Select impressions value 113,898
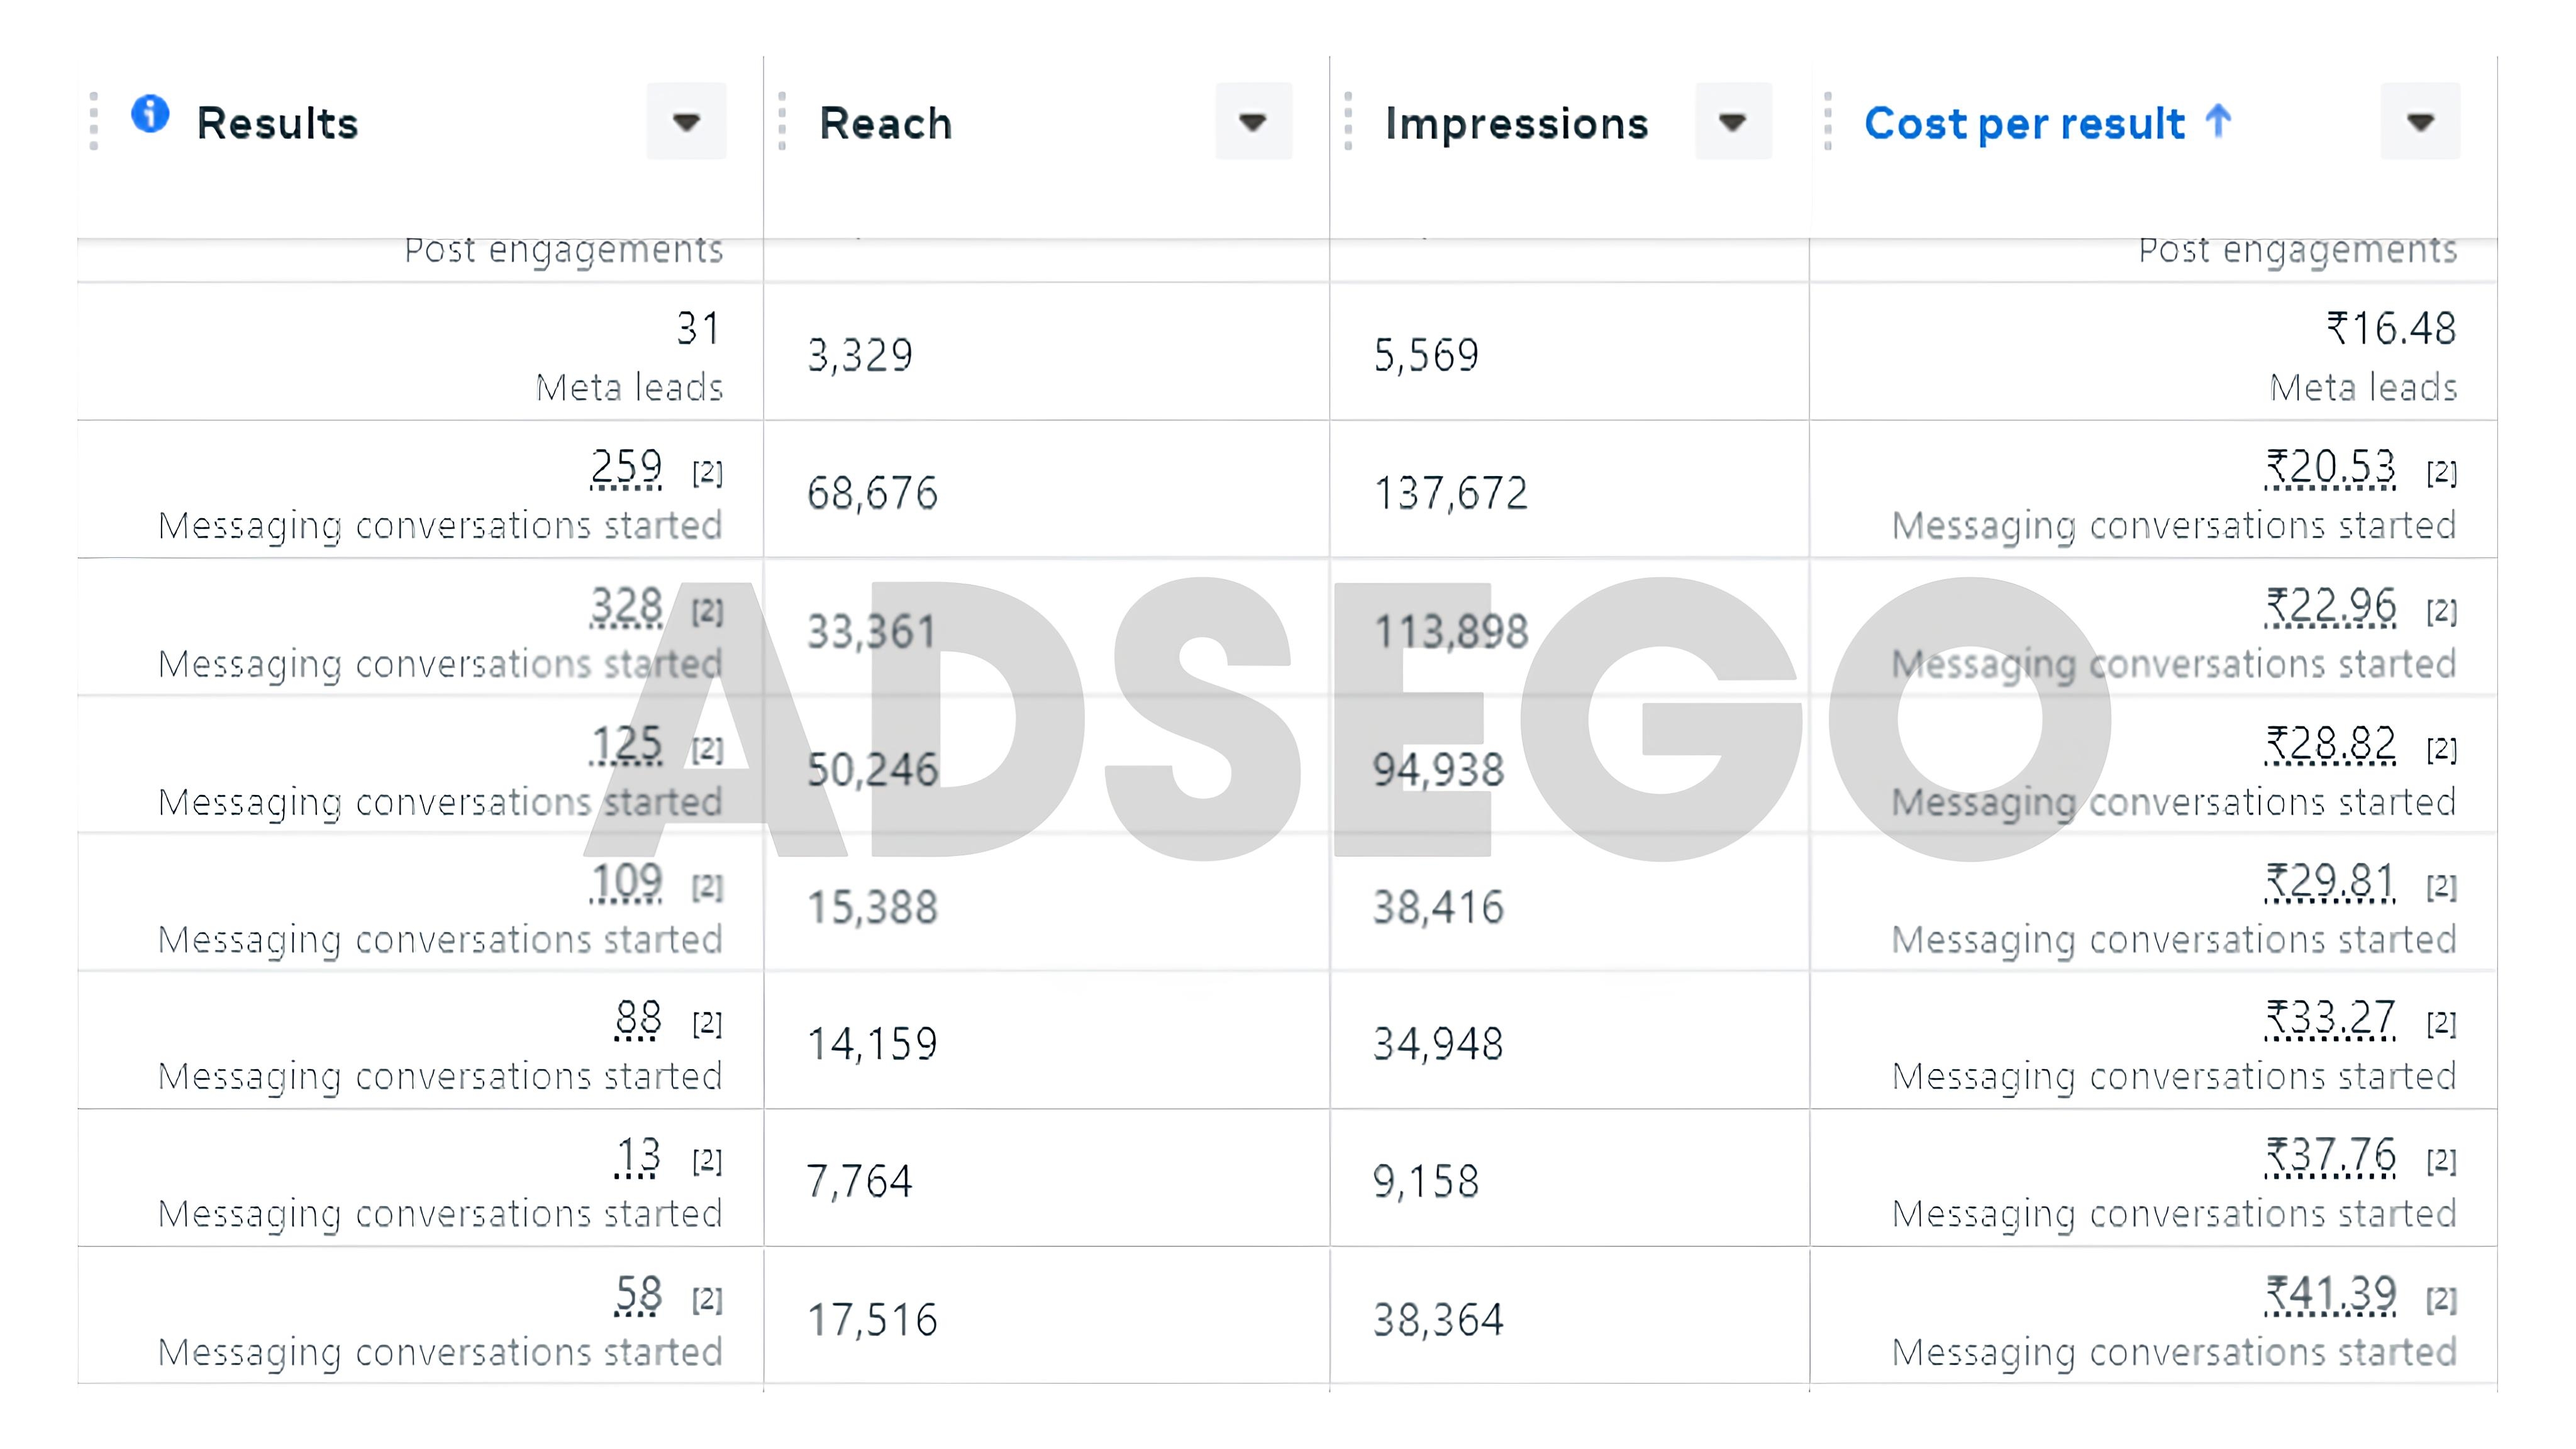2576x1449 pixels. (x=1451, y=632)
